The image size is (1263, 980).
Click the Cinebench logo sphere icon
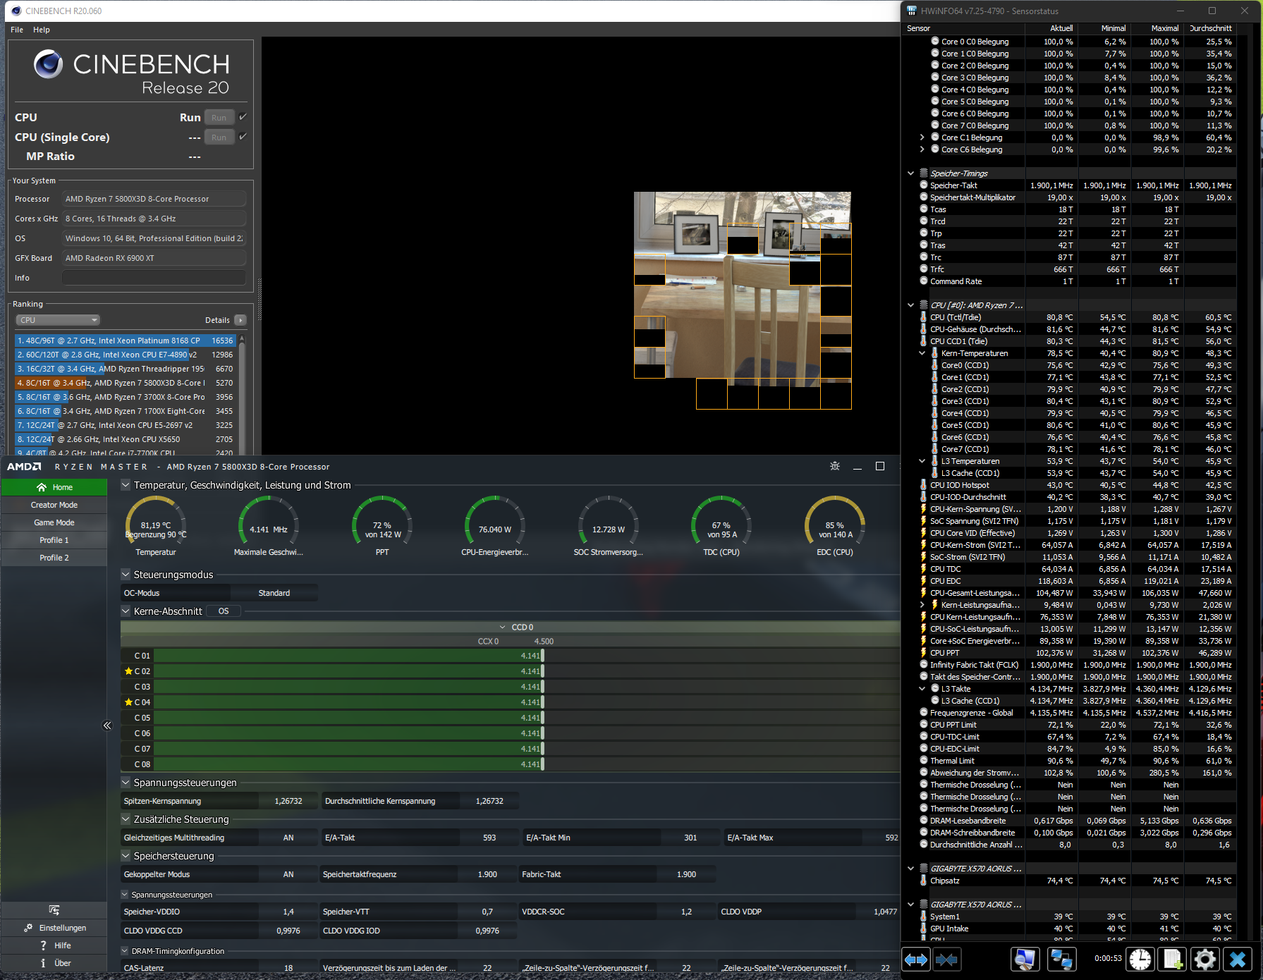click(x=48, y=64)
